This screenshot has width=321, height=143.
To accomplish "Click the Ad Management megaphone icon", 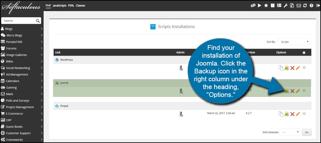I will (3, 74).
